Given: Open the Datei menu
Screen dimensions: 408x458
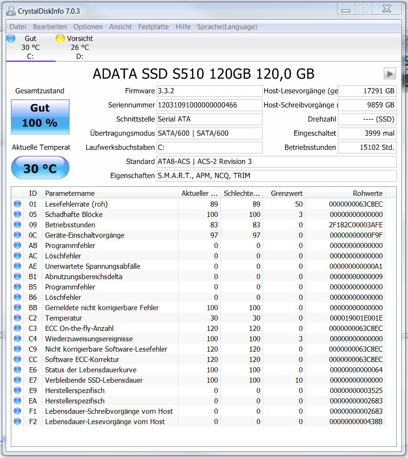Looking at the screenshot, I should click(18, 27).
